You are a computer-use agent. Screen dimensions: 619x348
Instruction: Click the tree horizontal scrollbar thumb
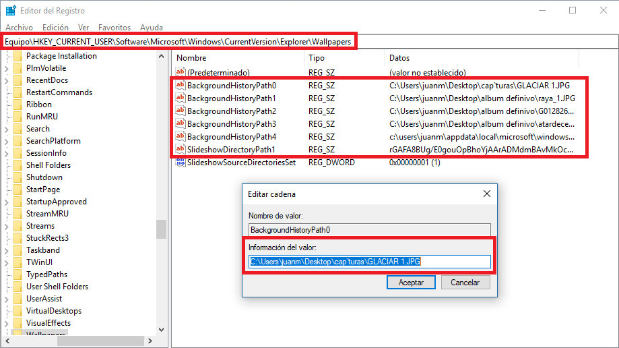(x=100, y=341)
